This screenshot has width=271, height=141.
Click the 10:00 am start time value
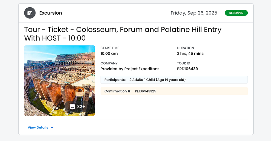pyautogui.click(x=109, y=54)
